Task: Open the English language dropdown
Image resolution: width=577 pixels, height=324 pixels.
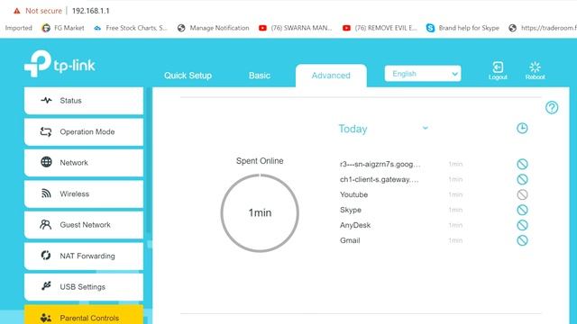Action: coord(423,74)
